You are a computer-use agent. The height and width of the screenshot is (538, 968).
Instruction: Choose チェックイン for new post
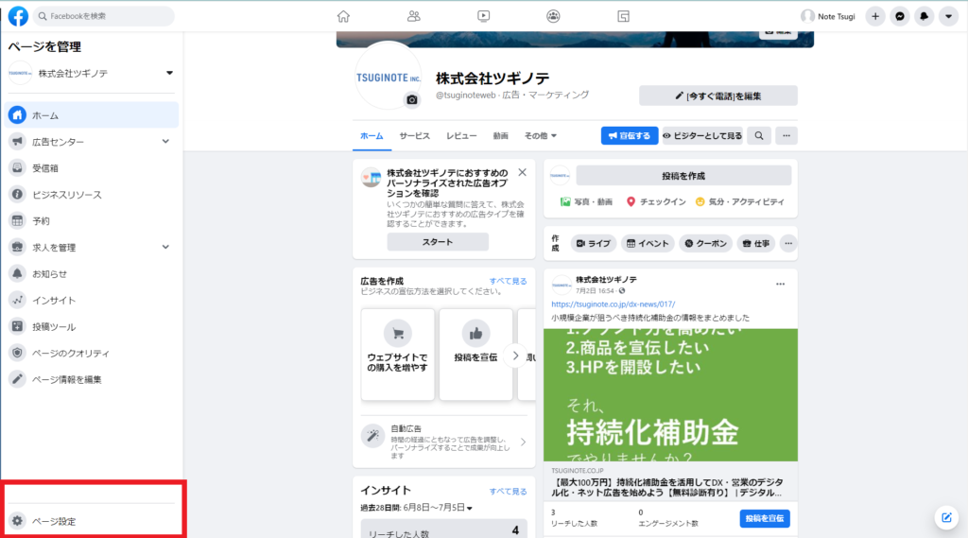pos(656,202)
